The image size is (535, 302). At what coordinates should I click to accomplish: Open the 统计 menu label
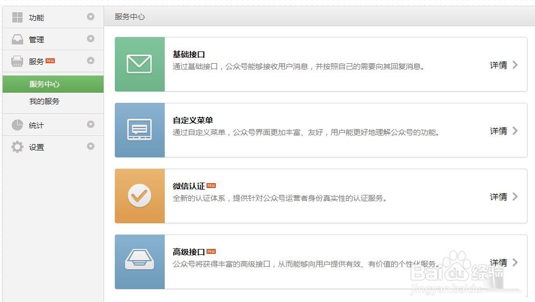tap(36, 125)
